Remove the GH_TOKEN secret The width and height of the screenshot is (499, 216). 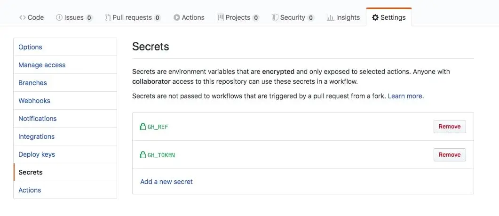pos(449,155)
